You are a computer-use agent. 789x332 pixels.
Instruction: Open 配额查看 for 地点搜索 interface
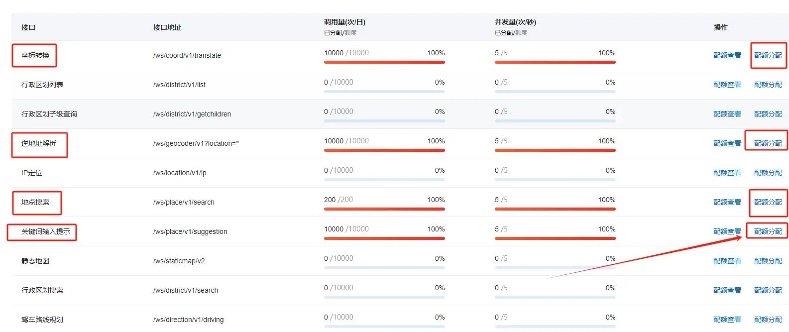tap(727, 202)
